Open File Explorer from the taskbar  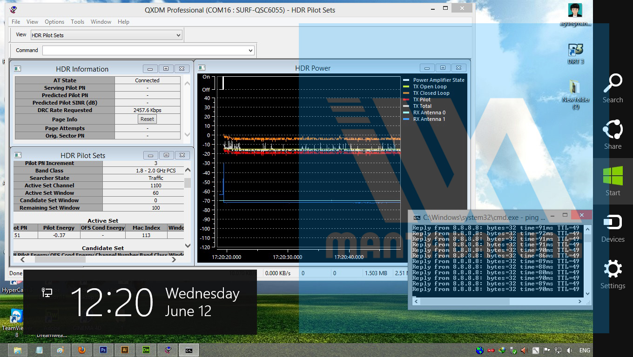(x=18, y=350)
